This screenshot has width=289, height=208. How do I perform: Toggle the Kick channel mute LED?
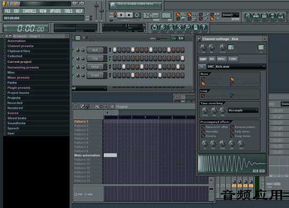73,50
